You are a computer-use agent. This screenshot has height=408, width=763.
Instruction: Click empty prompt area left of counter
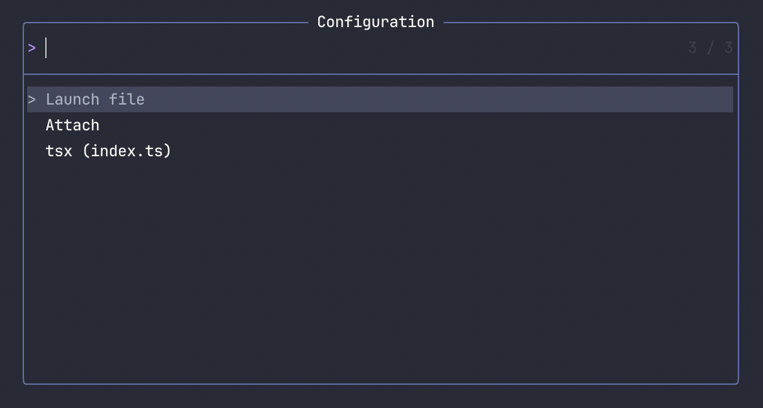(x=365, y=48)
